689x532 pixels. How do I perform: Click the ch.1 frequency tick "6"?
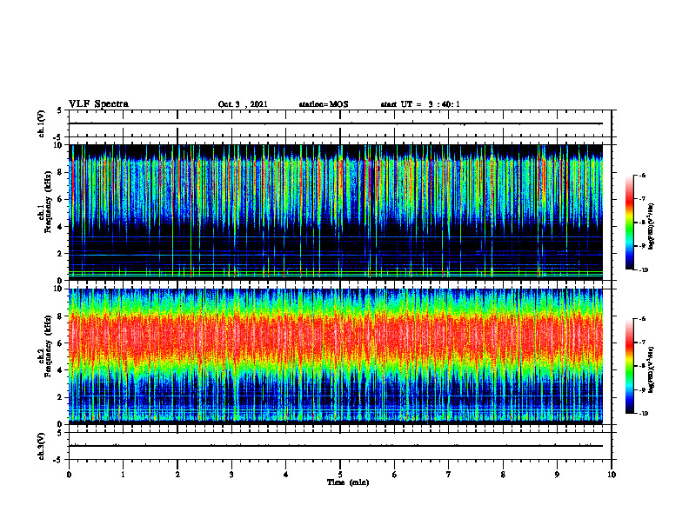(x=61, y=199)
